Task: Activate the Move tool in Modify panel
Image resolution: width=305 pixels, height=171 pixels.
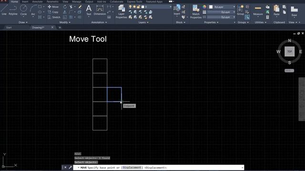Action: tap(53, 7)
